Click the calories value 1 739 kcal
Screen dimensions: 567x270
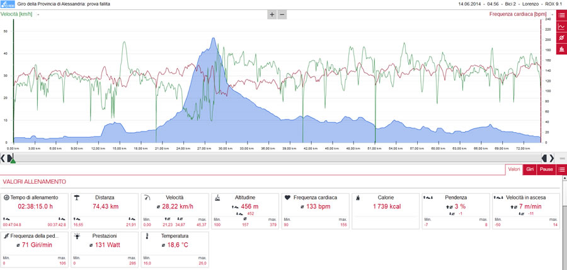click(386, 206)
